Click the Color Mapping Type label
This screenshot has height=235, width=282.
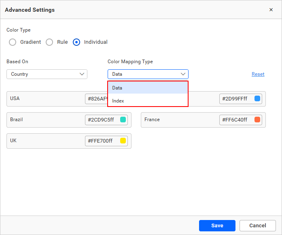[x=130, y=62]
